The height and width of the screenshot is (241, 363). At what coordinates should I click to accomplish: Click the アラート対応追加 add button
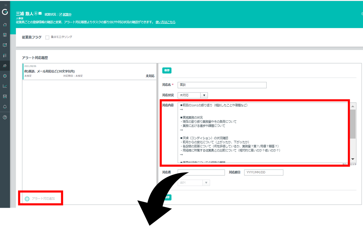[x=40, y=198]
